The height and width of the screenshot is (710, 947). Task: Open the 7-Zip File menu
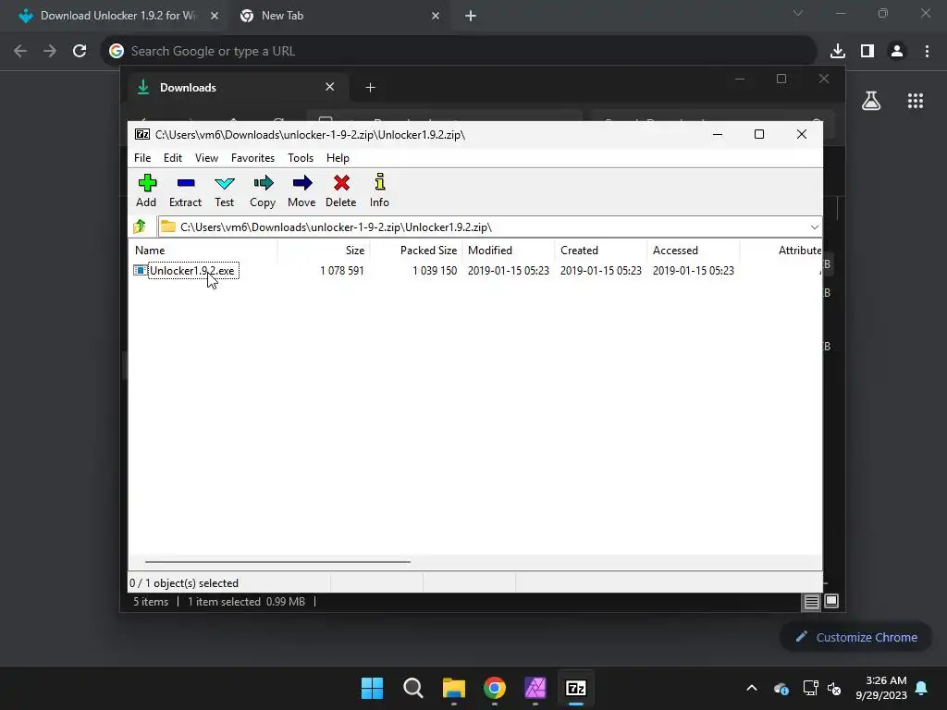click(142, 157)
